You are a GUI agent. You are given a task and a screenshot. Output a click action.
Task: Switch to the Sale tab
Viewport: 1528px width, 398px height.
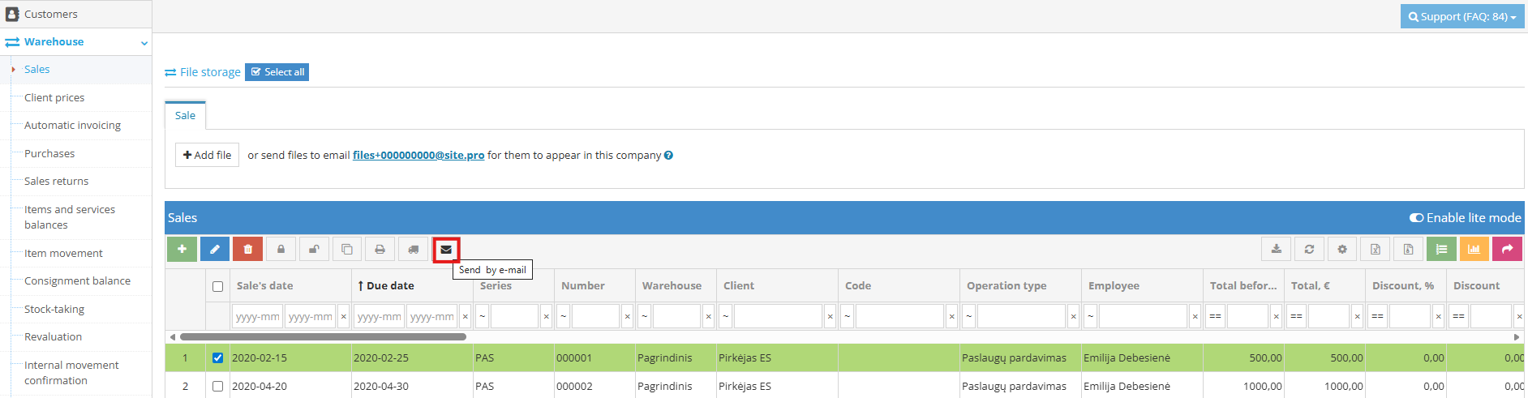(x=185, y=116)
